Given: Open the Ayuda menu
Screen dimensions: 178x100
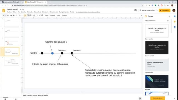Looking at the screenshot, I should click(72, 12).
